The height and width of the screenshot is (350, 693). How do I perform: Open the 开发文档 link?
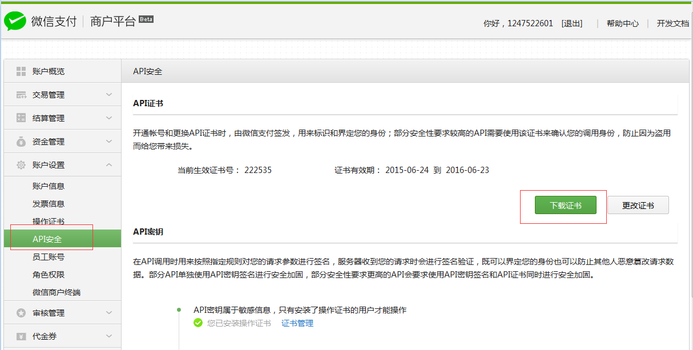(673, 23)
